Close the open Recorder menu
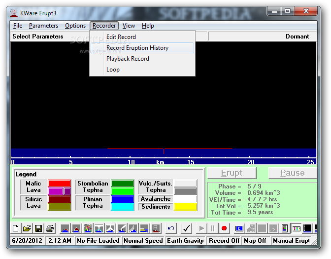This screenshot has height=259, width=331. (104, 26)
